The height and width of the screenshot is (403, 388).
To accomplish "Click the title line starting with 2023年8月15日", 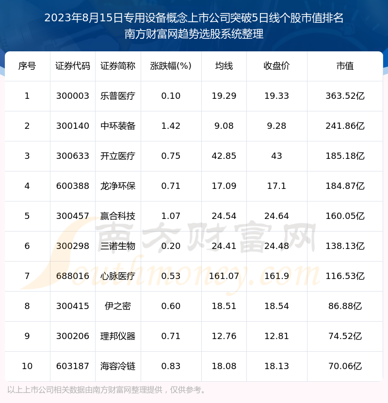I will [194, 18].
